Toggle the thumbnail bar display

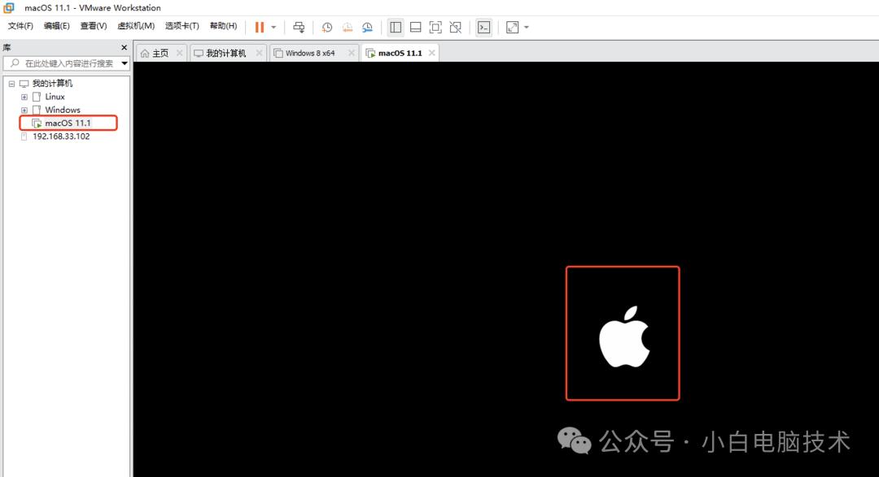[415, 27]
